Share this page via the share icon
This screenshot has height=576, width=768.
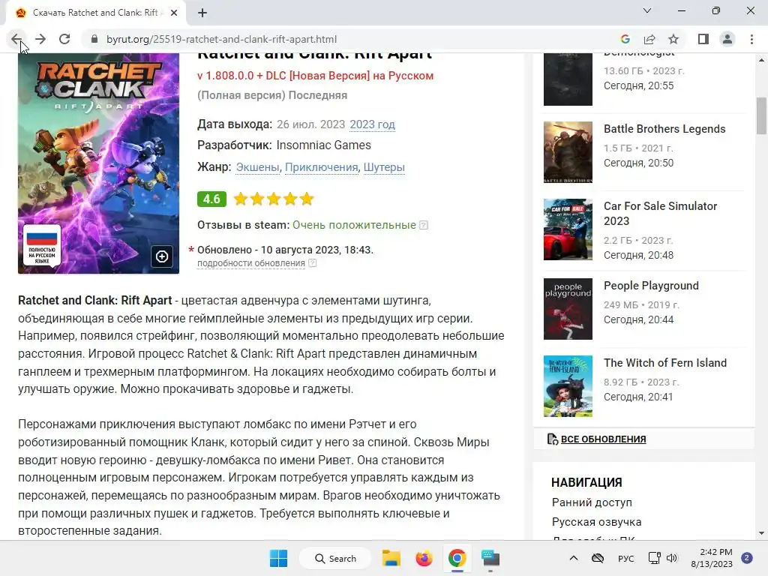click(649, 39)
